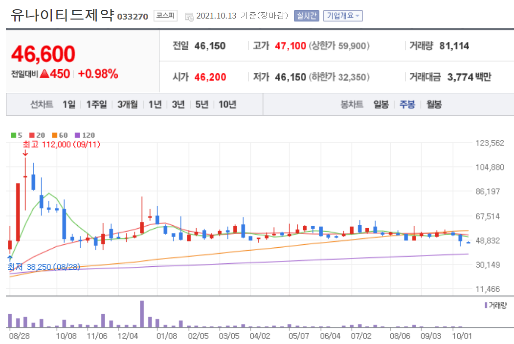This screenshot has width=514, height=344.
Task: Switch to the 주봉 candle chart
Action: pyautogui.click(x=407, y=105)
